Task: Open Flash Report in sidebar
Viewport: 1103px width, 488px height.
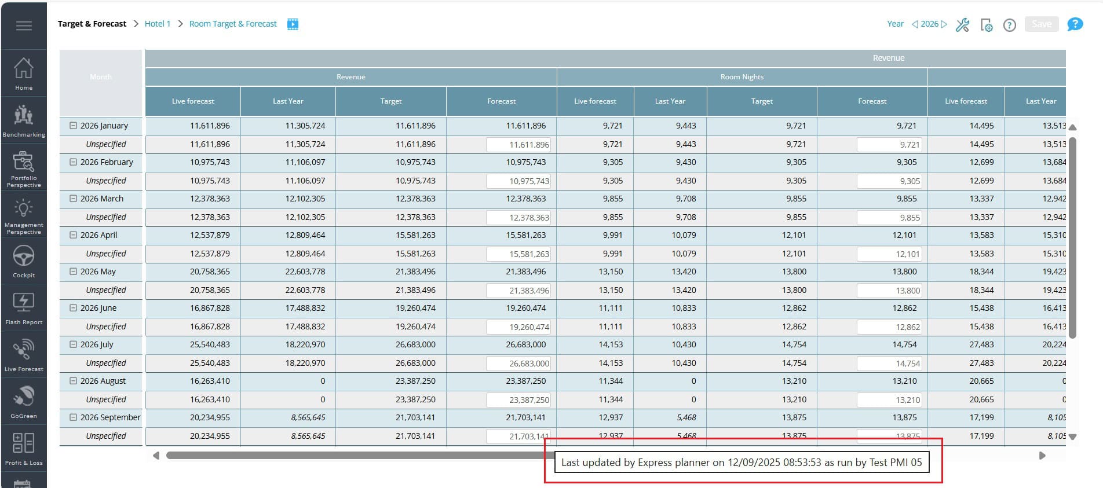Action: (x=24, y=308)
